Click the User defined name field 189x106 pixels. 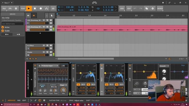tap(12, 24)
